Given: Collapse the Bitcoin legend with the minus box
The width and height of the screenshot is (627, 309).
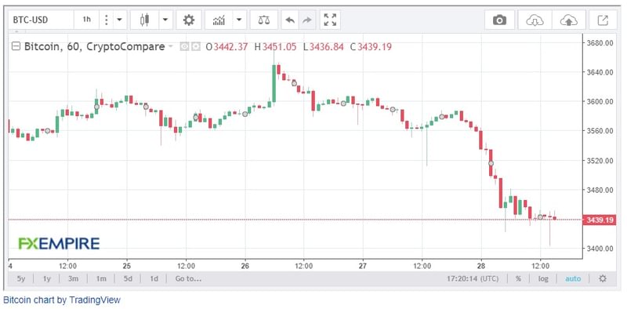Looking at the screenshot, I should [x=16, y=47].
